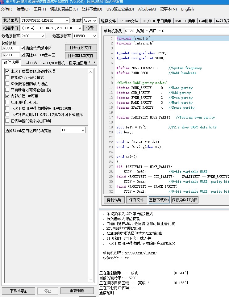Expand the COM14 serial port dropdown

[x=80, y=28]
